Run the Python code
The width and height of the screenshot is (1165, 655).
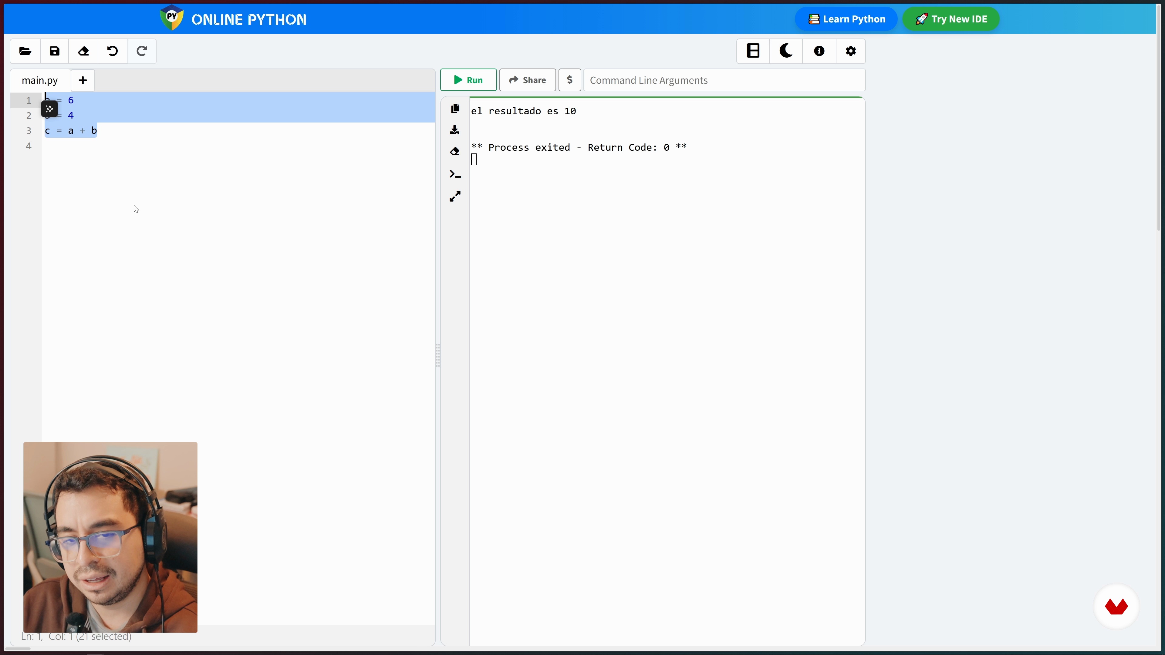tap(468, 80)
